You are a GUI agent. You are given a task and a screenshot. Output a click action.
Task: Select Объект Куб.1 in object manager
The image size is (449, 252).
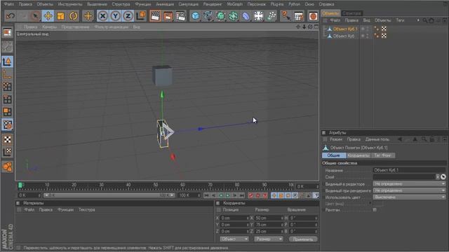click(345, 29)
